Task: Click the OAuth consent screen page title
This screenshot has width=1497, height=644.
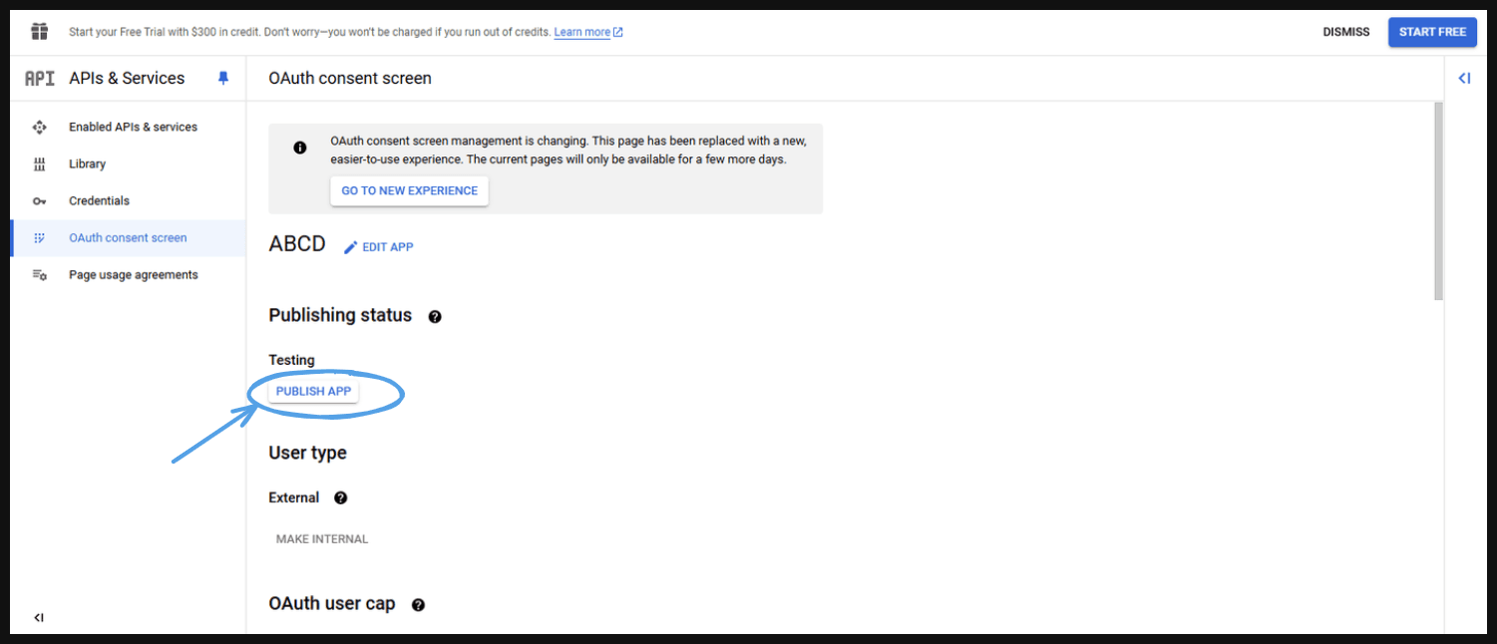Action: pyautogui.click(x=350, y=78)
